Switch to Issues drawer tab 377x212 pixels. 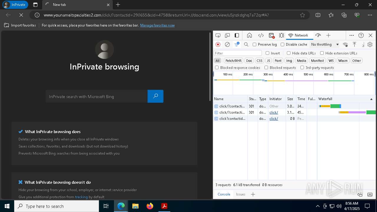coord(241,194)
